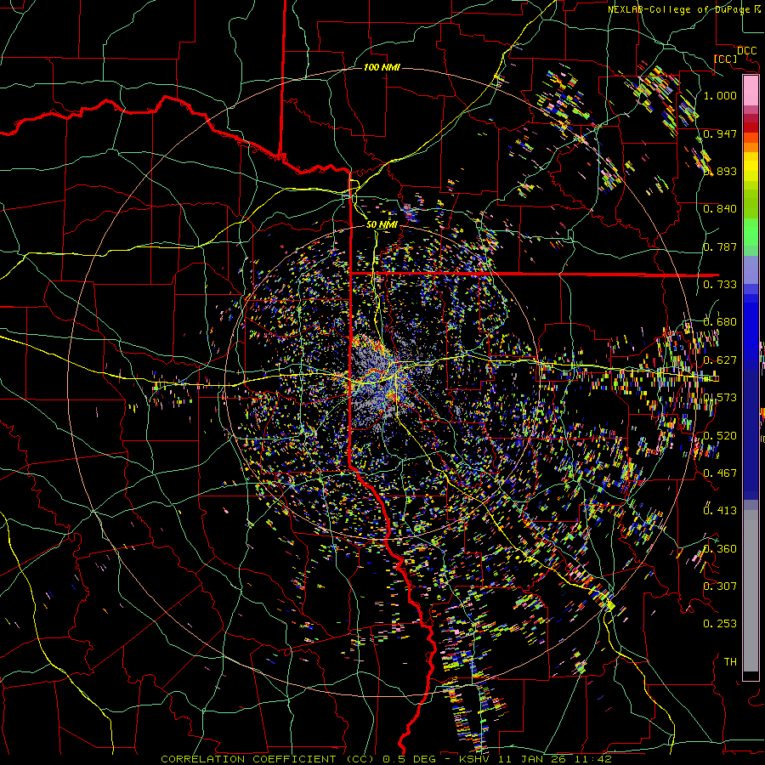The width and height of the screenshot is (765, 765).
Task: Click the 0.573 scale value
Action: click(720, 398)
